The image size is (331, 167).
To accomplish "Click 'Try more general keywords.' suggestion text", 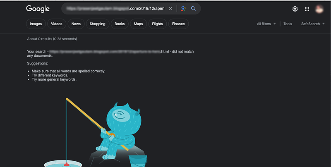I will point(54,79).
